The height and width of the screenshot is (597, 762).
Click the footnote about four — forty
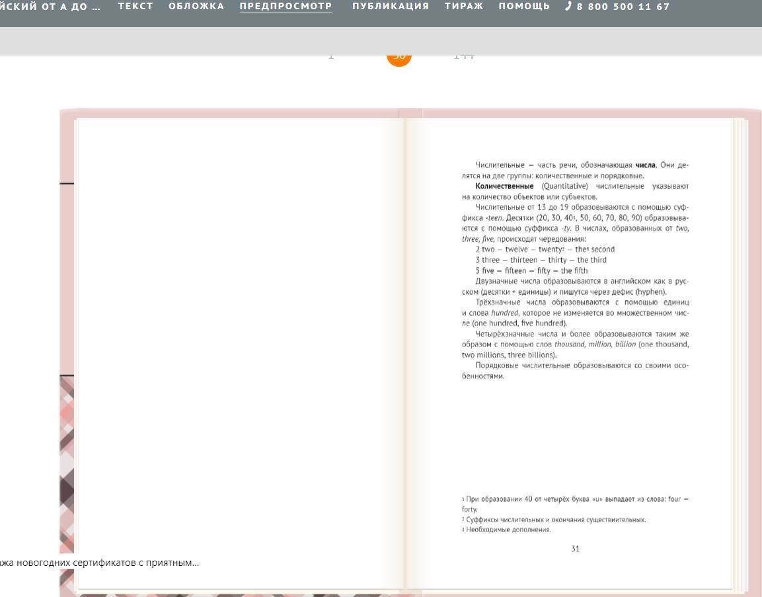pos(575,504)
